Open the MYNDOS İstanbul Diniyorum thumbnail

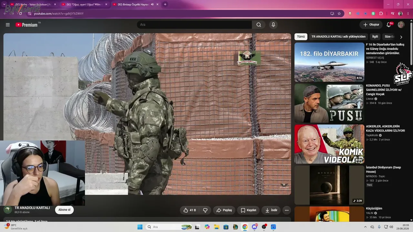(x=329, y=185)
